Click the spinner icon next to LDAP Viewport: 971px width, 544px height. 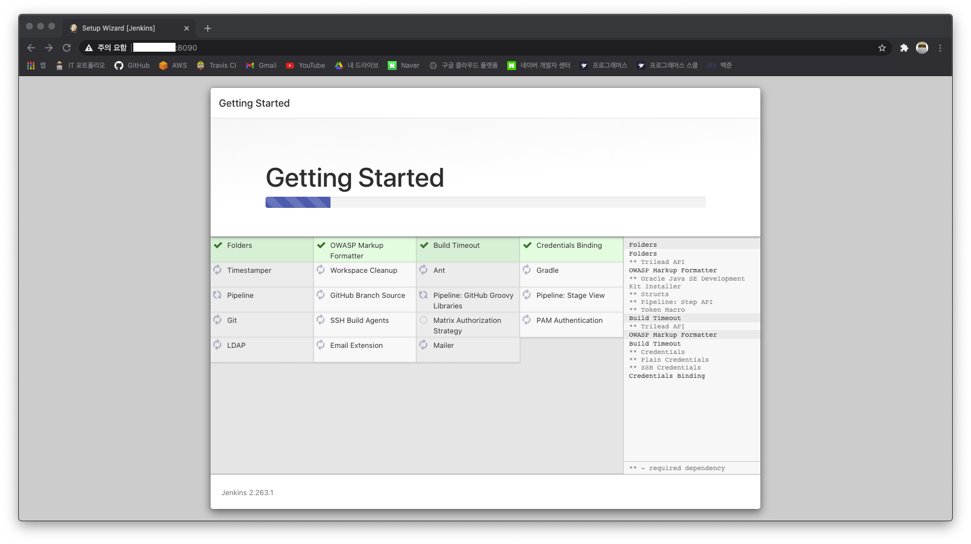pyautogui.click(x=218, y=345)
